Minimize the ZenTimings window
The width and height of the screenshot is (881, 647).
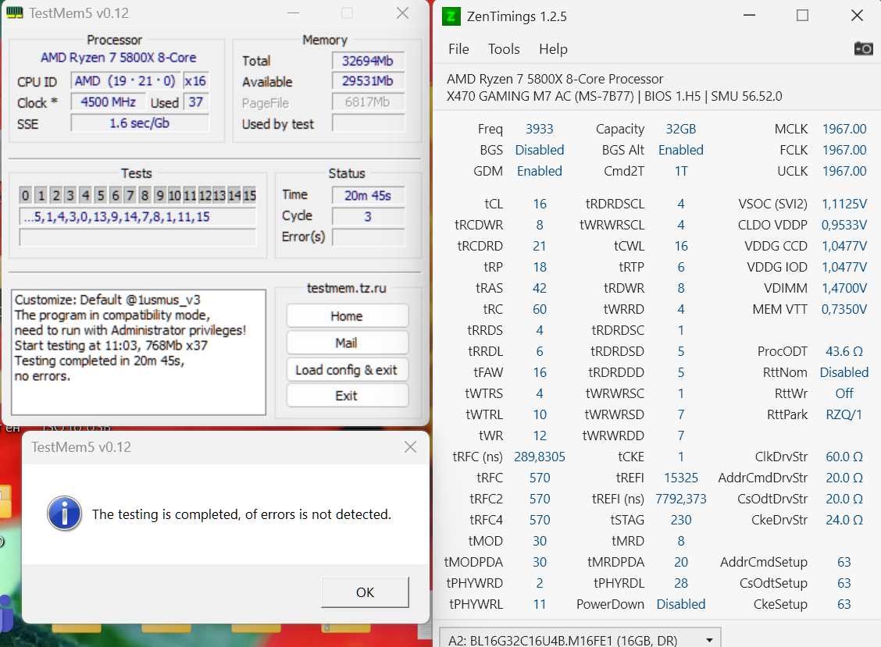click(750, 16)
